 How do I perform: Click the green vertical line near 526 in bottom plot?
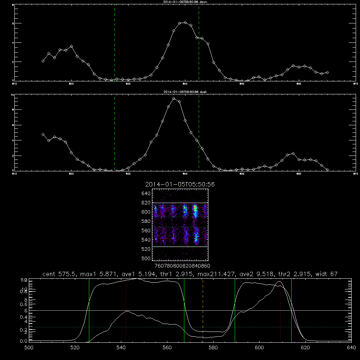click(89, 310)
